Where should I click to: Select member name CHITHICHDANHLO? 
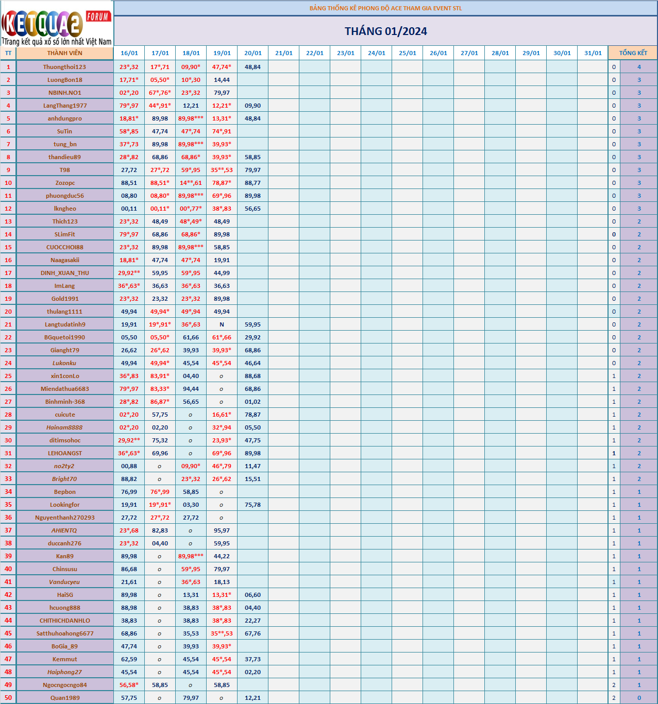(65, 621)
